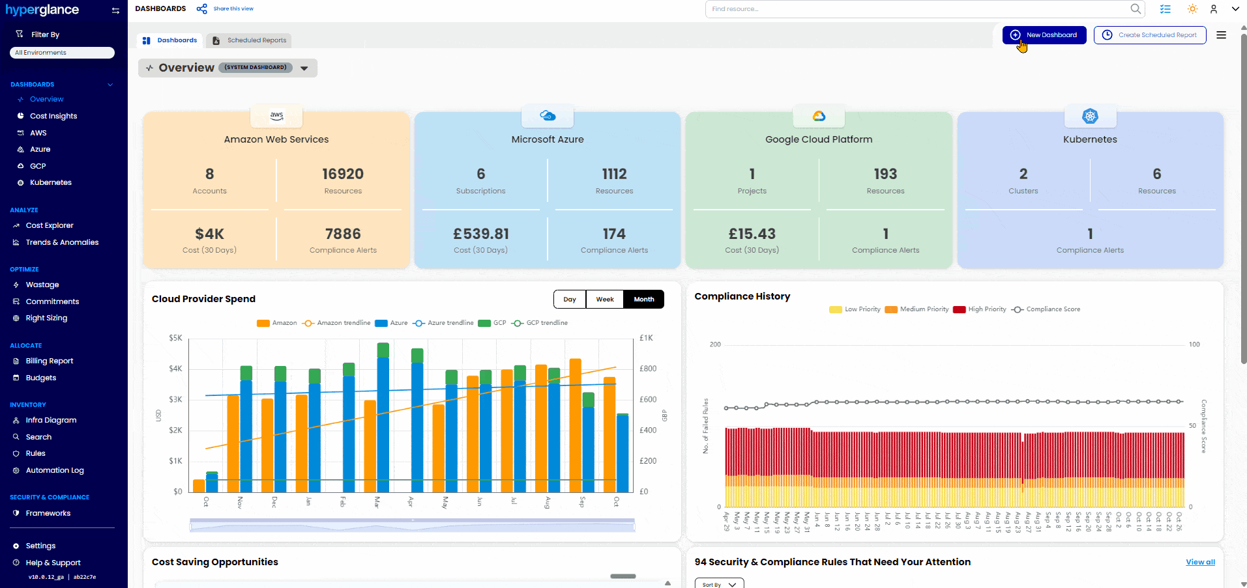This screenshot has width=1247, height=588.
Task: Open Frameworks in the sidebar
Action: 48,513
